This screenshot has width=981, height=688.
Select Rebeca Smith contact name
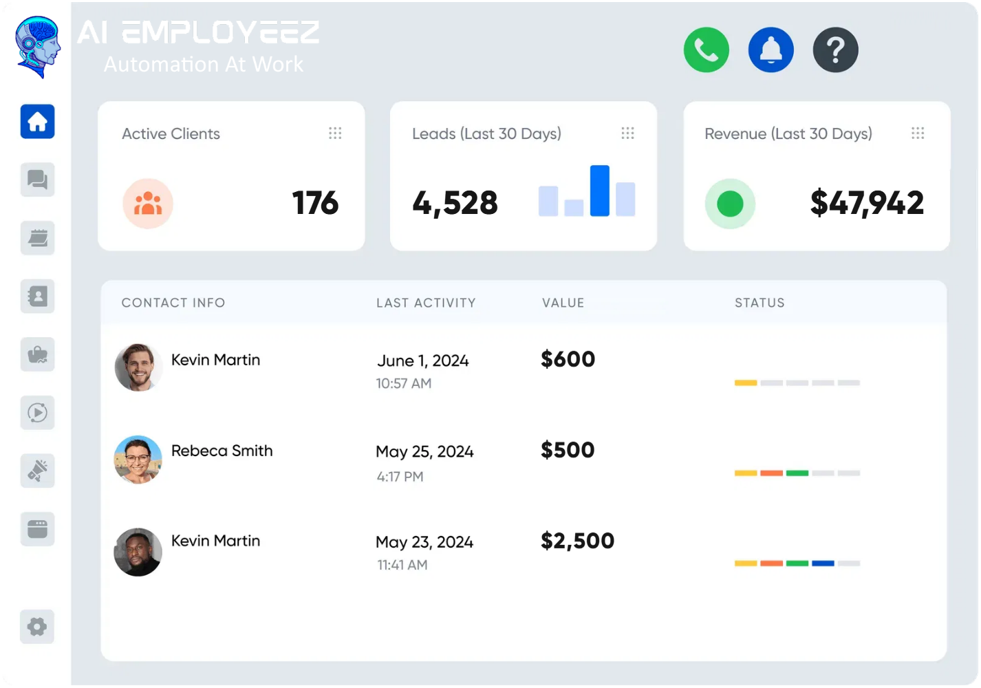(222, 451)
